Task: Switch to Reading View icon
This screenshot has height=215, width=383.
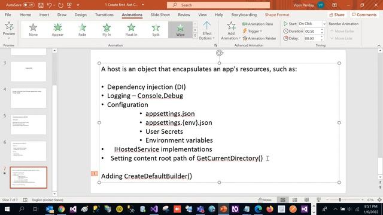Action: [x=306, y=200]
